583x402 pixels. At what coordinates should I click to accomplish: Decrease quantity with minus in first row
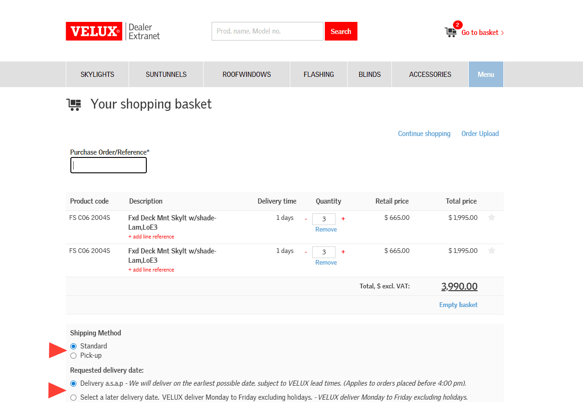306,219
